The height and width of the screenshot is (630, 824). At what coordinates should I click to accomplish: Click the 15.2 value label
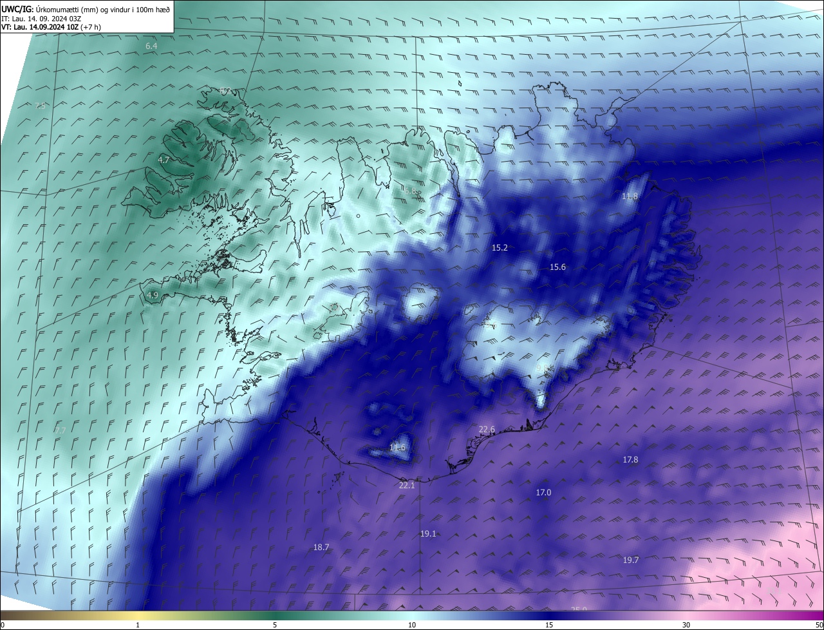(x=500, y=247)
